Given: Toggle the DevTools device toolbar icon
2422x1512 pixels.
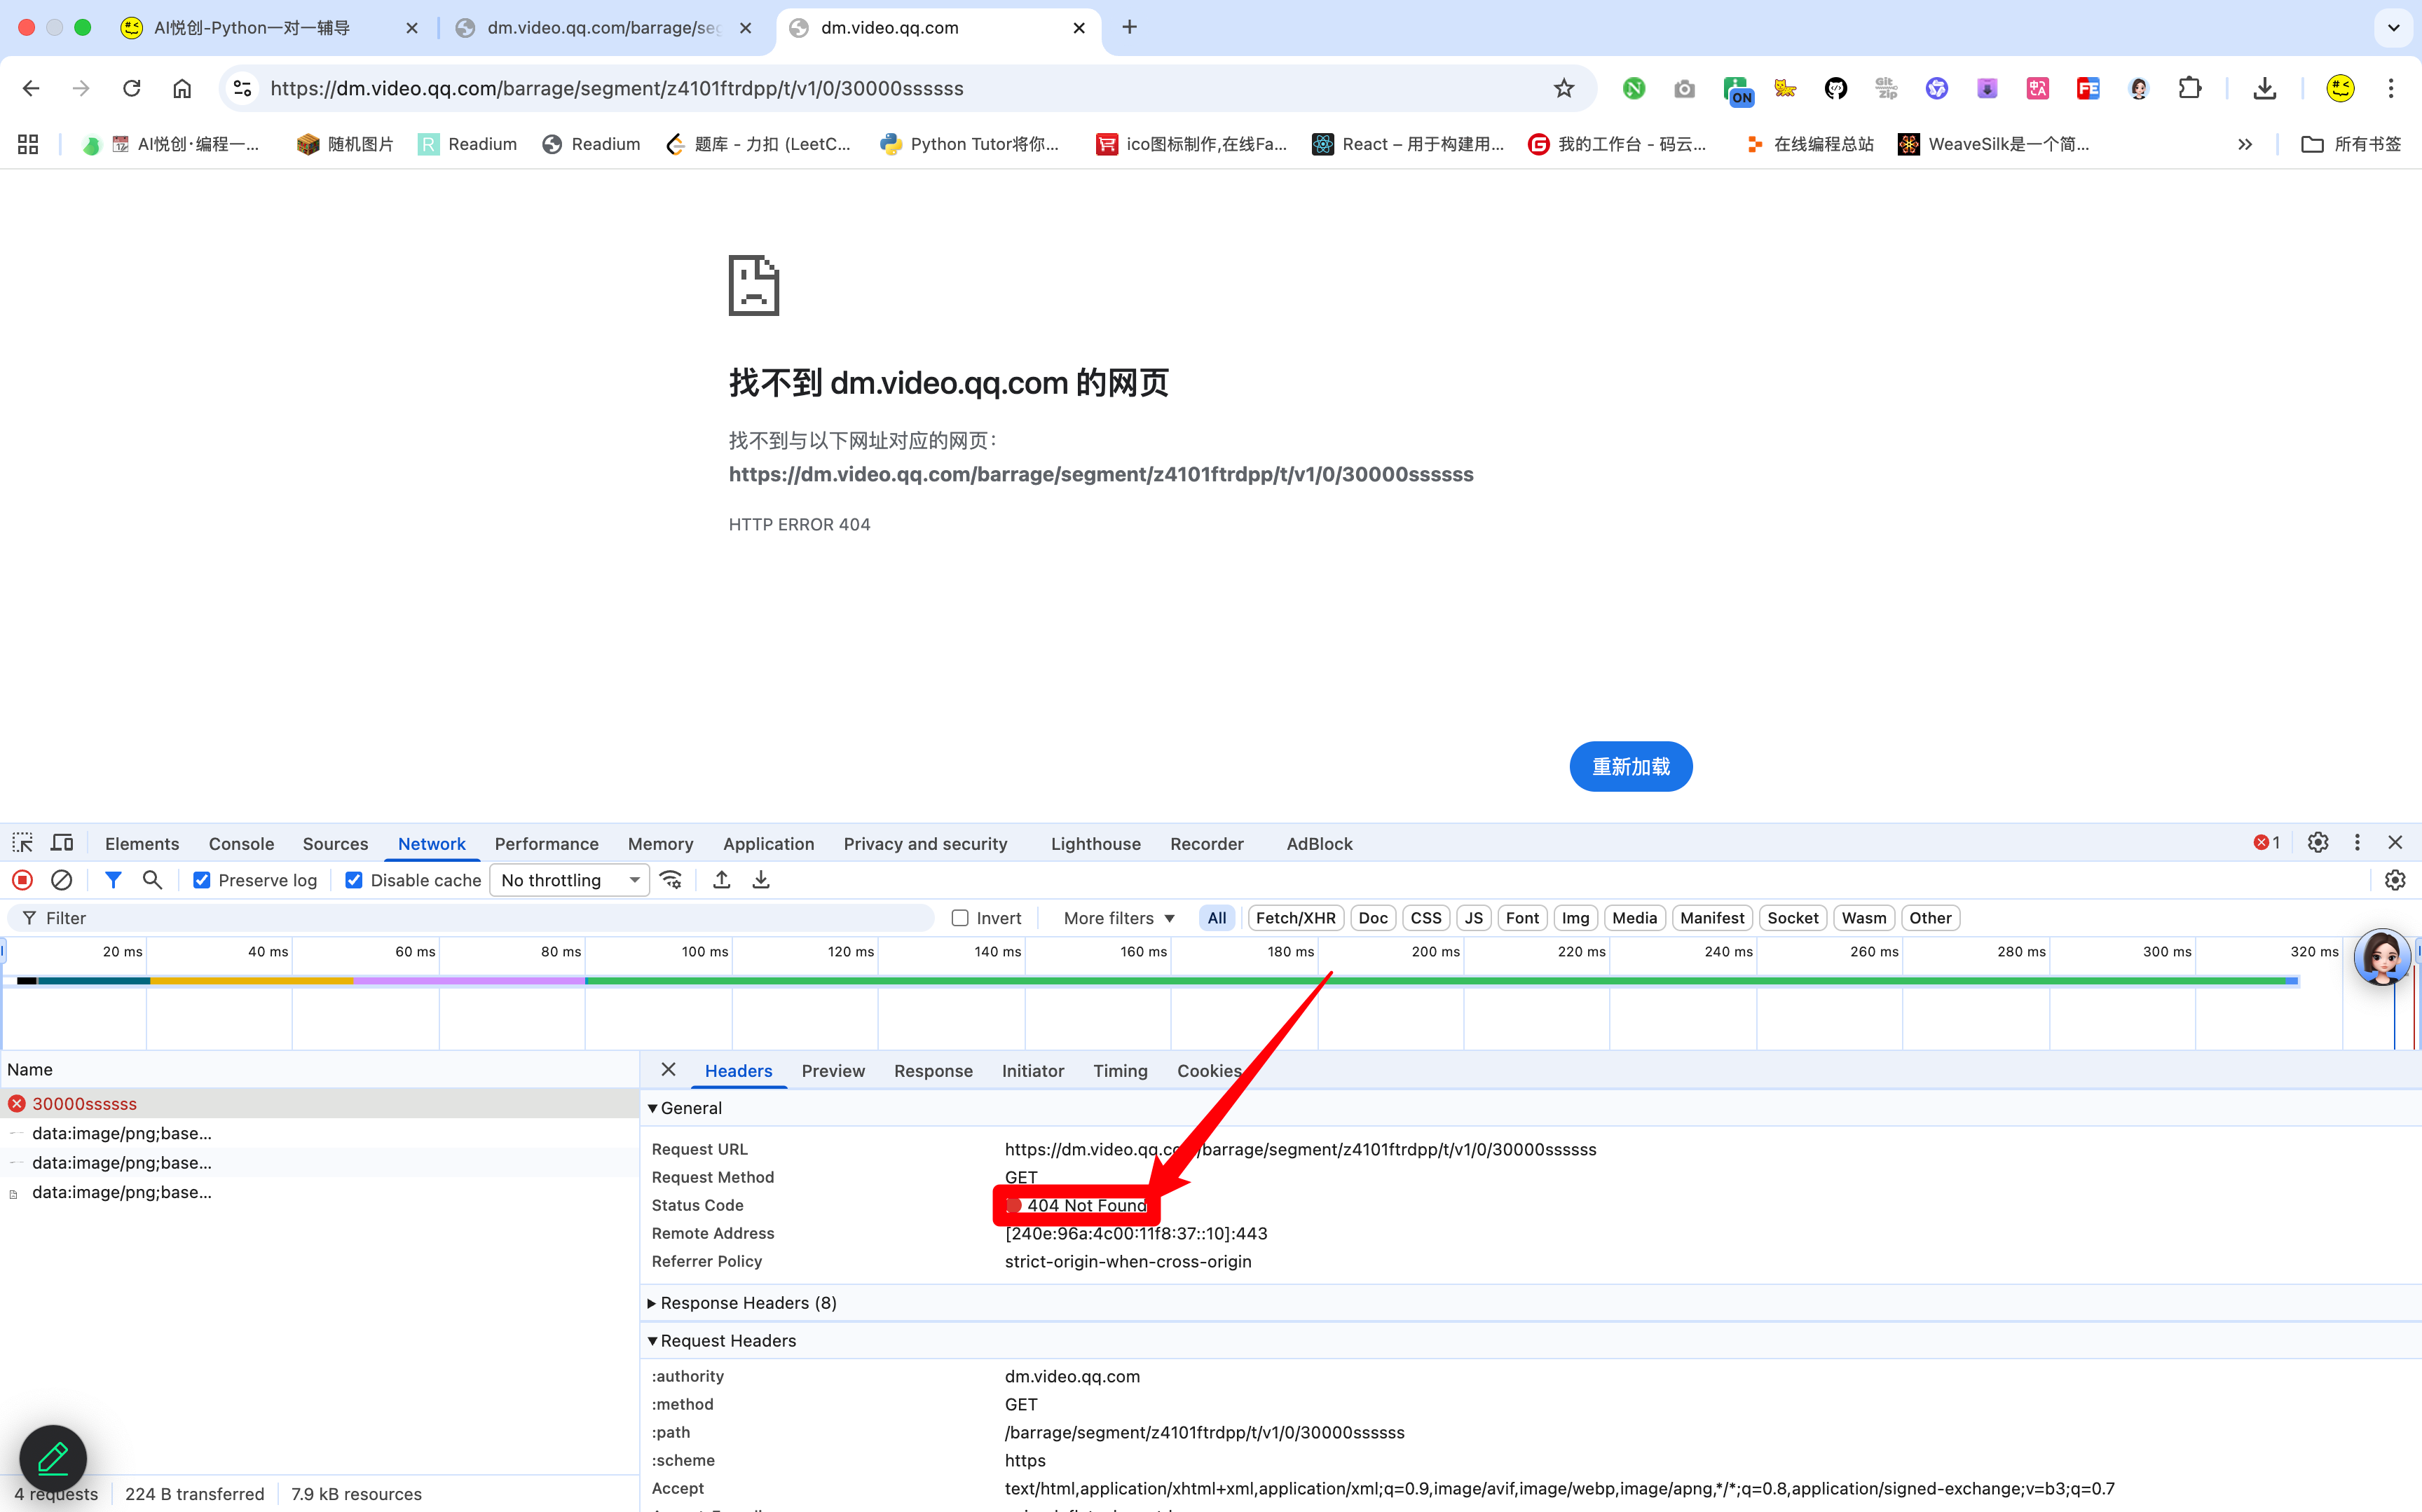Looking at the screenshot, I should [x=62, y=843].
